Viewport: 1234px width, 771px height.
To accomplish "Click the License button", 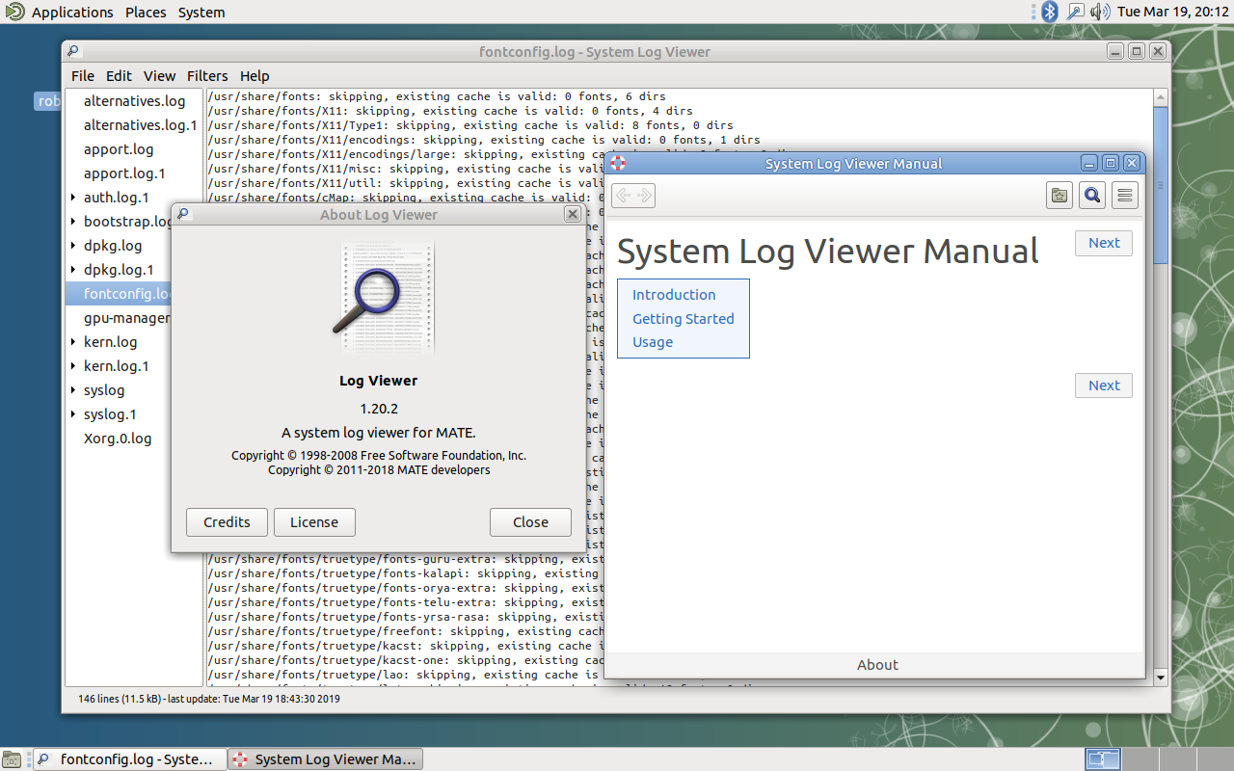I will coord(314,522).
